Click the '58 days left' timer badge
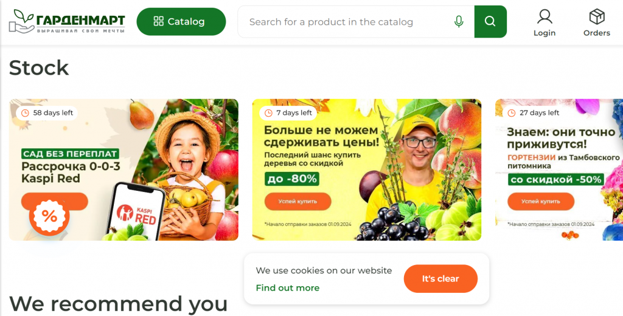The height and width of the screenshot is (316, 623). (47, 113)
